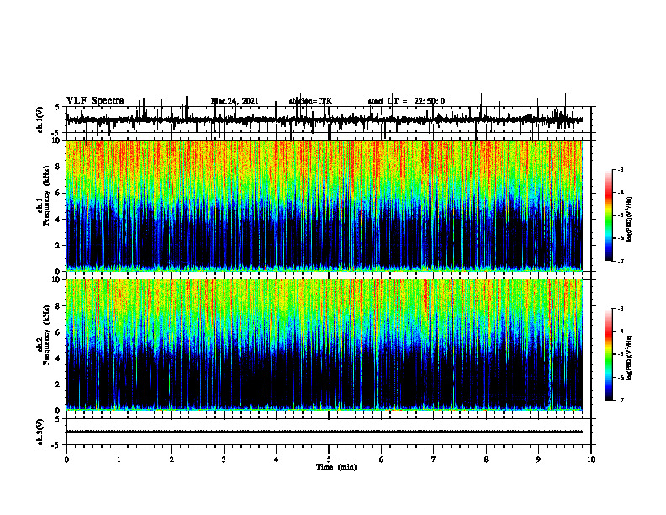Viewport: 666px width, 515px height.
Task: Click the "station=ITK" label
Action: [310, 101]
